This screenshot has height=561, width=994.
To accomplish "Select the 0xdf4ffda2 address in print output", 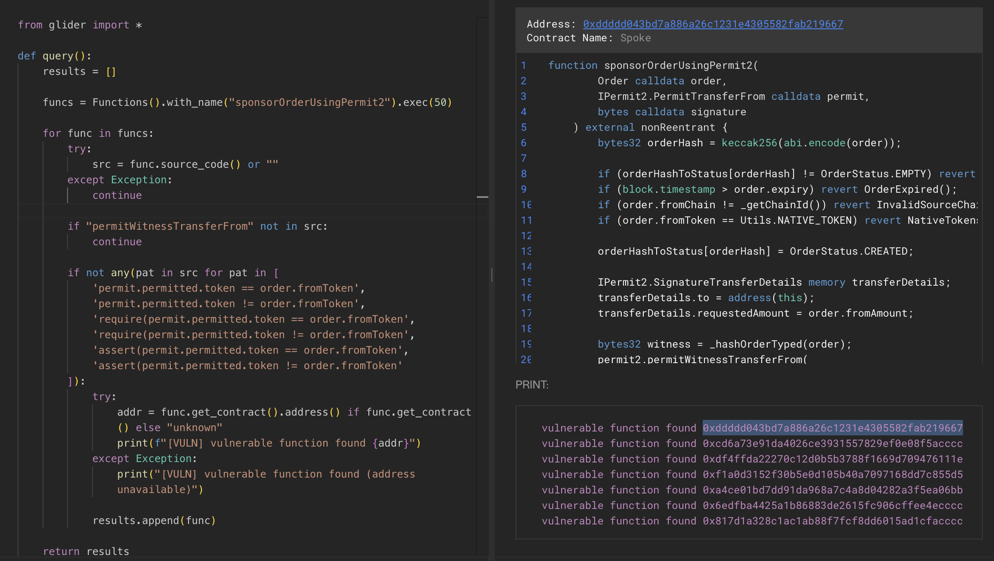I will (x=832, y=459).
